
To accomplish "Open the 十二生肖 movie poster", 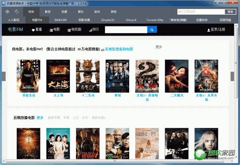I will [x=88, y=76].
